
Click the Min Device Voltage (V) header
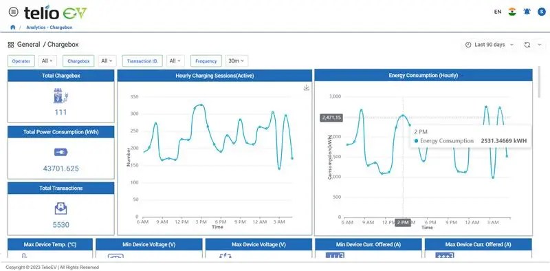pos(149,244)
